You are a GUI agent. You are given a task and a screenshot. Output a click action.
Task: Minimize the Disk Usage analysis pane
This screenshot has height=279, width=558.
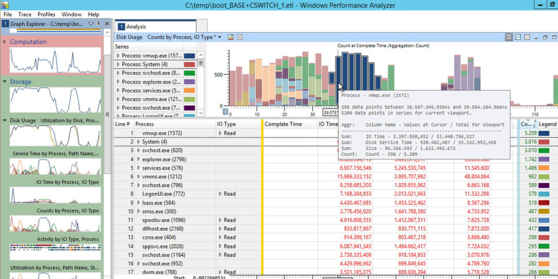pos(536,37)
